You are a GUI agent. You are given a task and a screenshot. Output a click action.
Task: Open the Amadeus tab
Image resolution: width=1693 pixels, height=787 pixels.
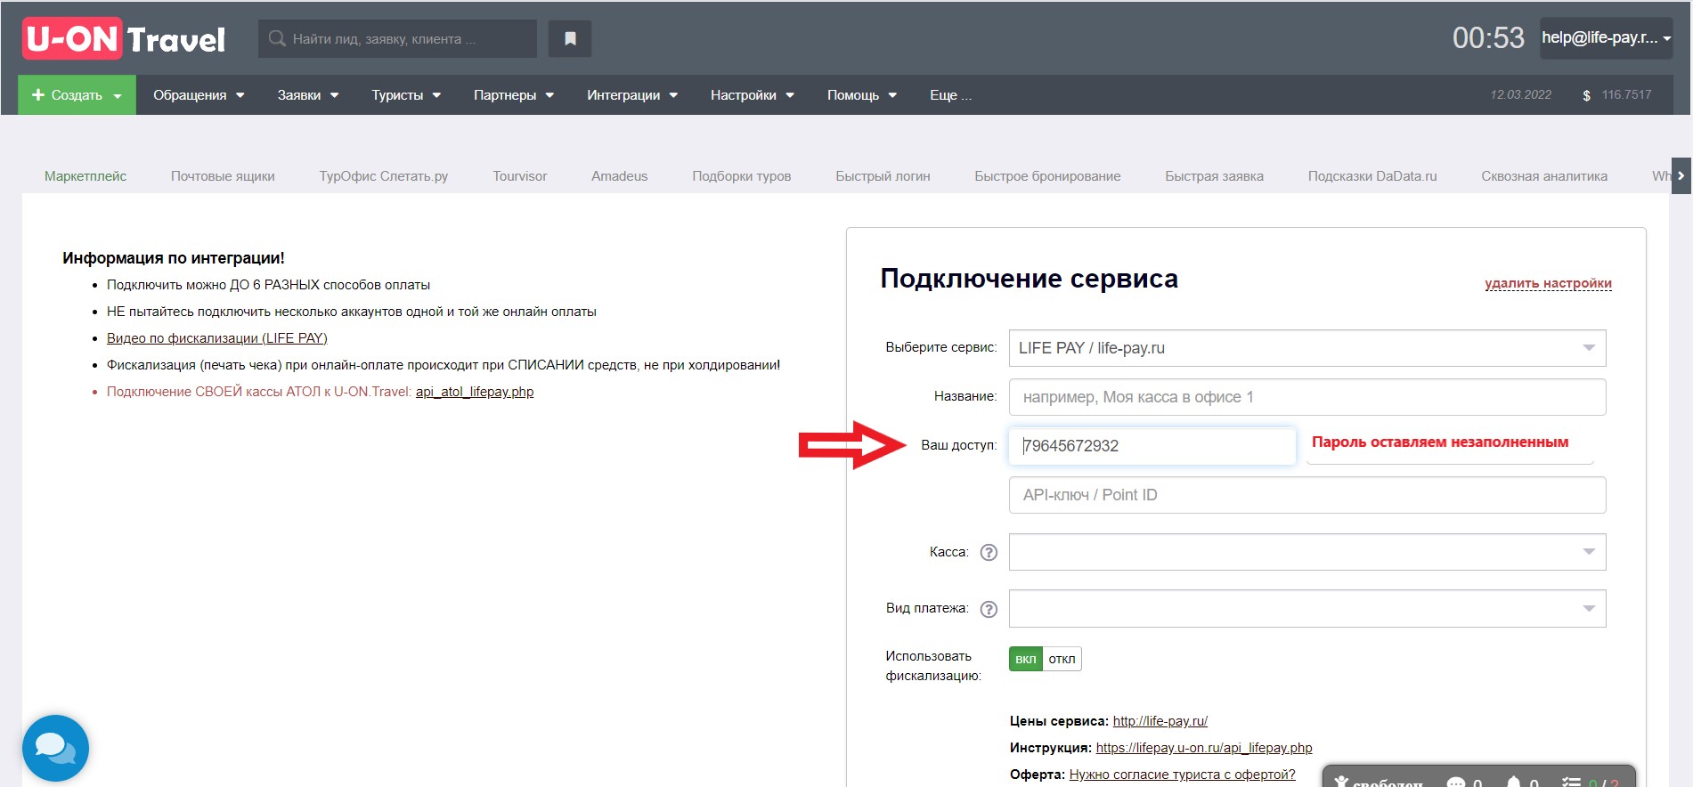click(x=620, y=176)
